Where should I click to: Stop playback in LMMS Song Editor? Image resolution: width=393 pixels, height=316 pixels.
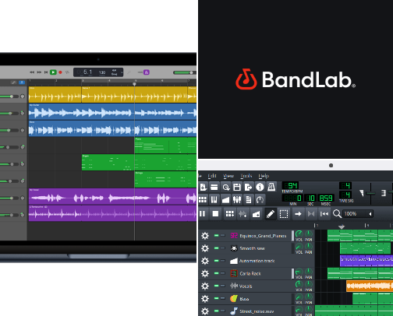215,214
